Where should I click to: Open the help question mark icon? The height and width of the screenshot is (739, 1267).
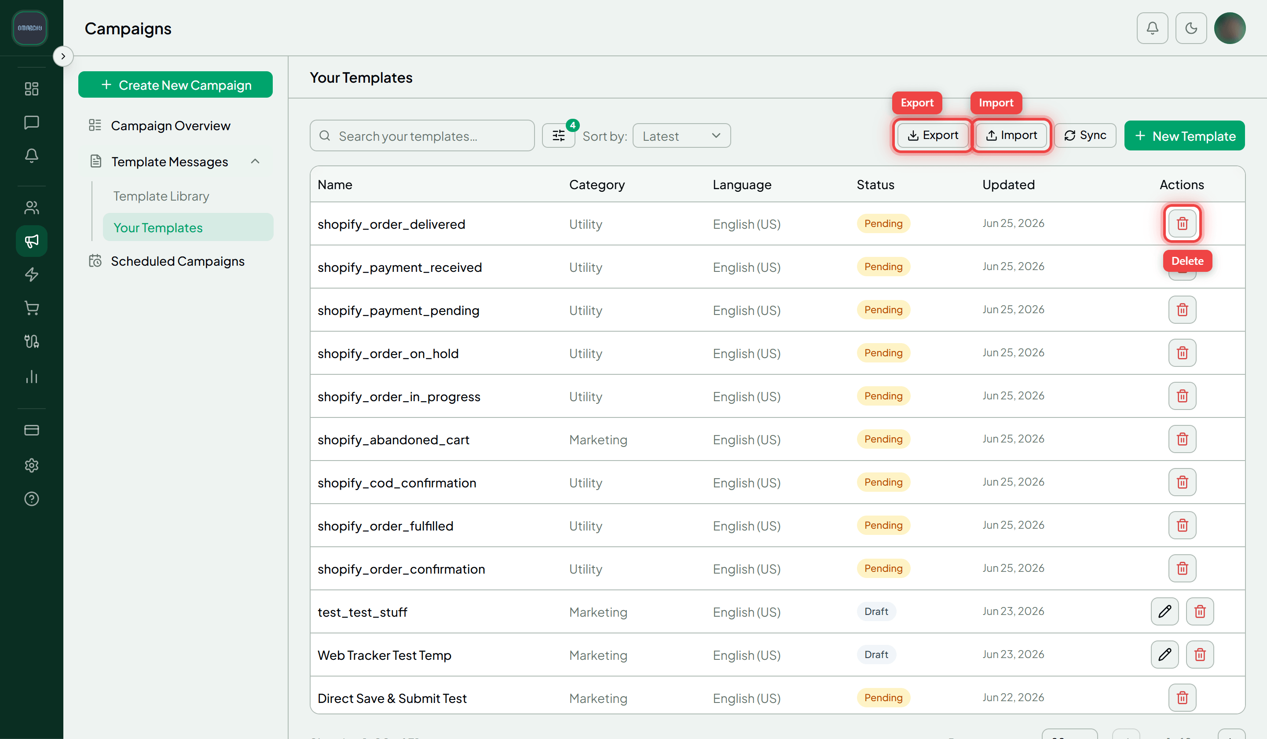32,499
